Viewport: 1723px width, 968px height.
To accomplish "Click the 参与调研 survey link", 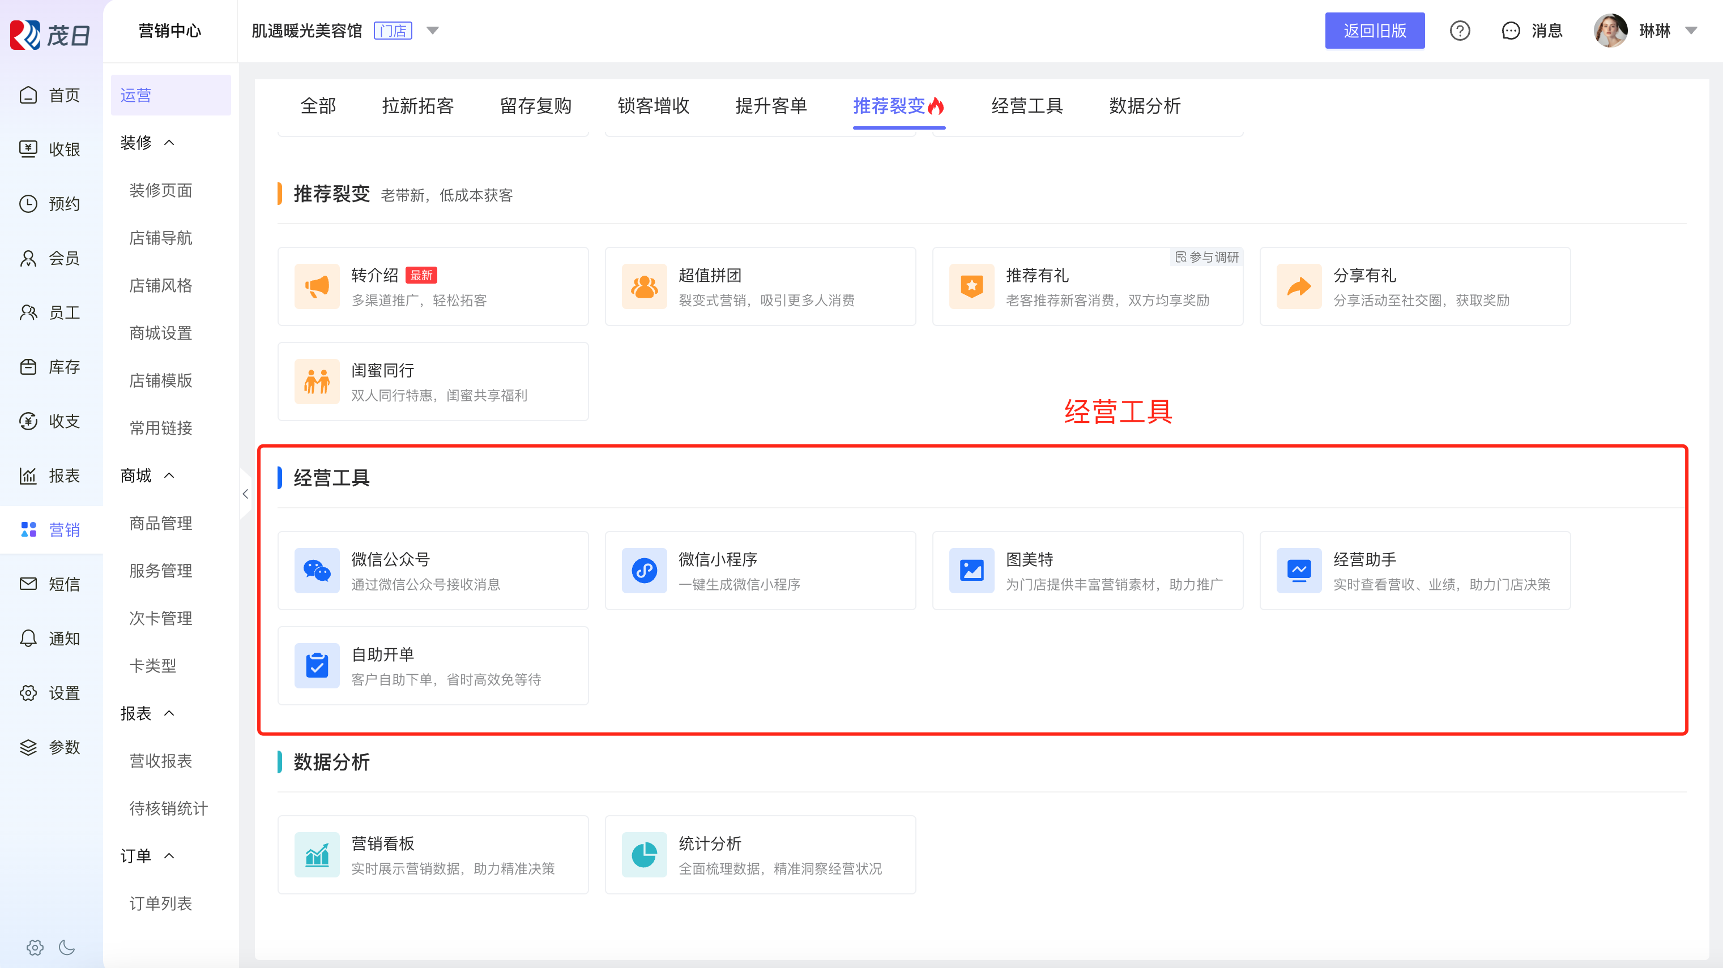I will pyautogui.click(x=1208, y=256).
